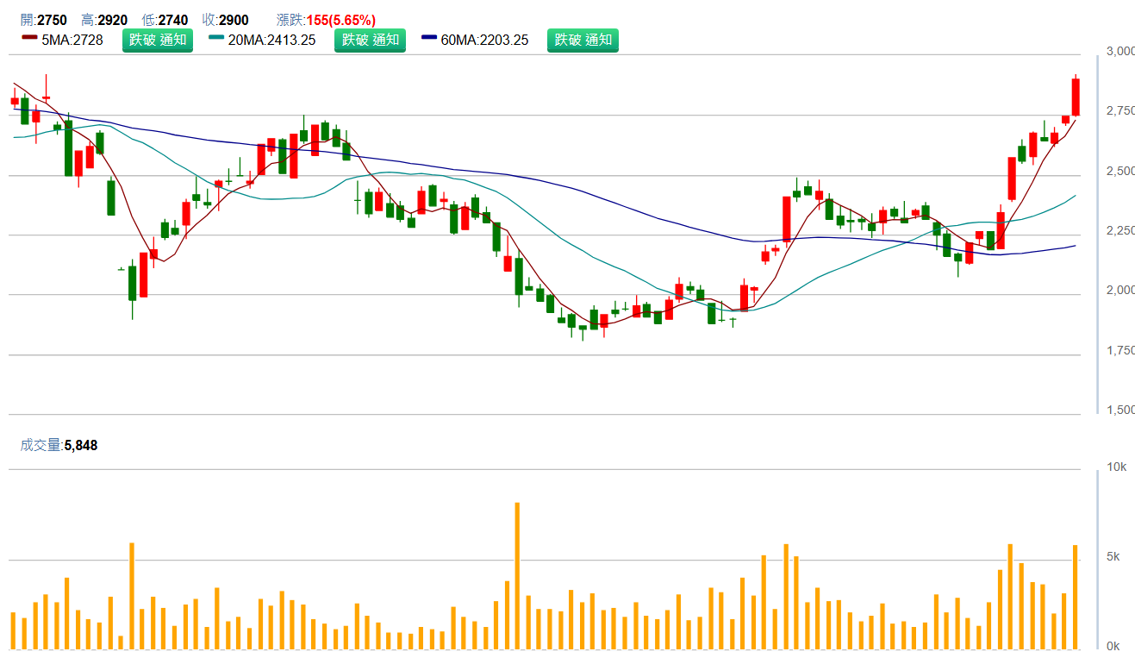Click the 跌破 通知 button beside 60MA
The width and height of the screenshot is (1135, 658).
tap(583, 40)
